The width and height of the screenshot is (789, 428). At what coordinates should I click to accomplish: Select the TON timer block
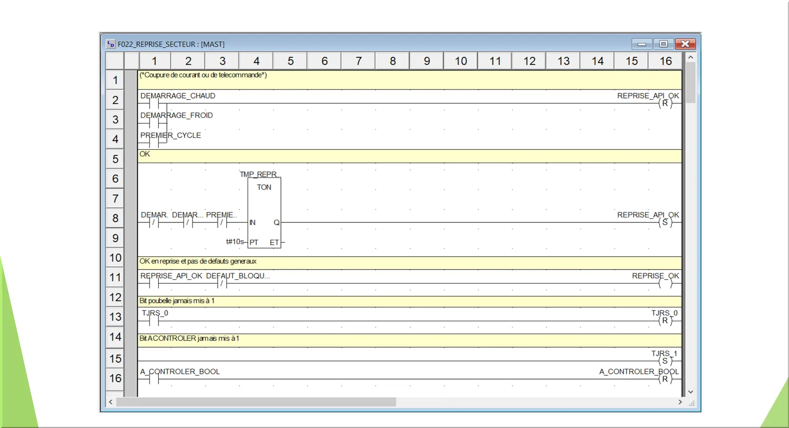tap(264, 213)
